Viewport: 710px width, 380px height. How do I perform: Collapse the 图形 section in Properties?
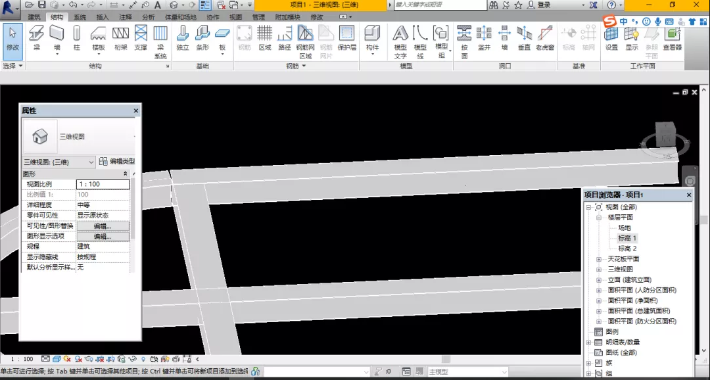(126, 174)
